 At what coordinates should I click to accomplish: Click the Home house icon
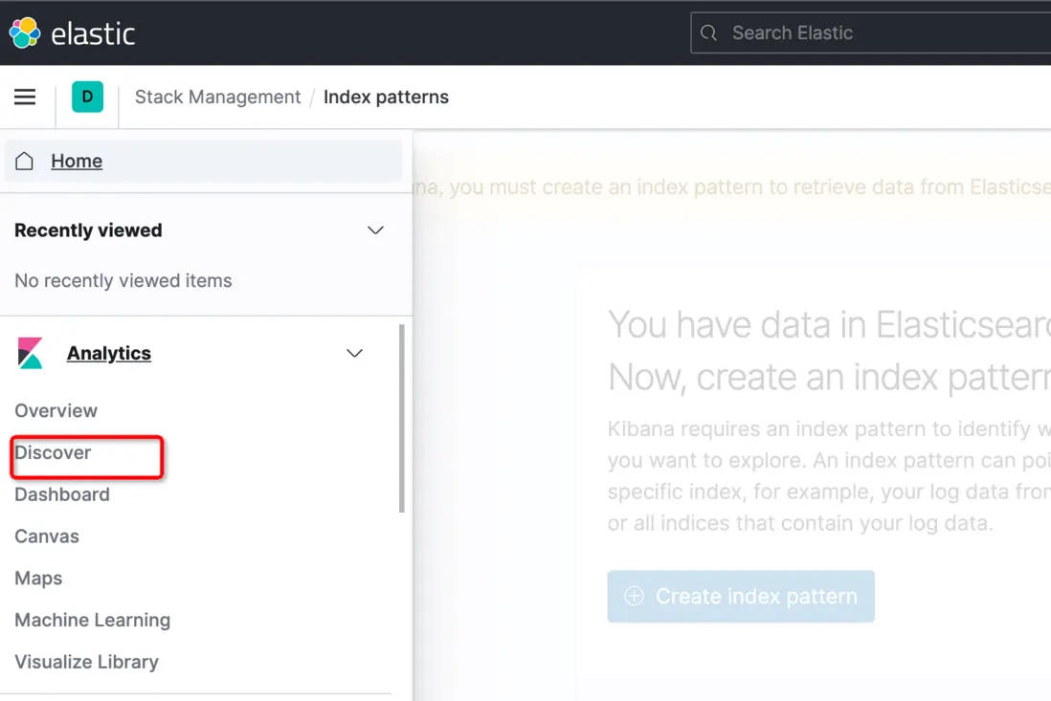point(25,161)
